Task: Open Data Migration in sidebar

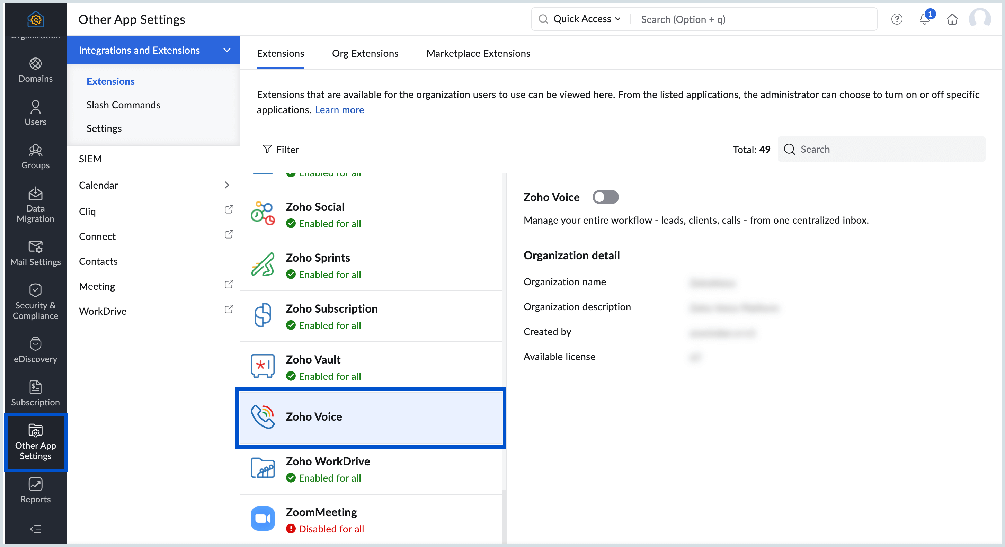Action: coord(36,205)
